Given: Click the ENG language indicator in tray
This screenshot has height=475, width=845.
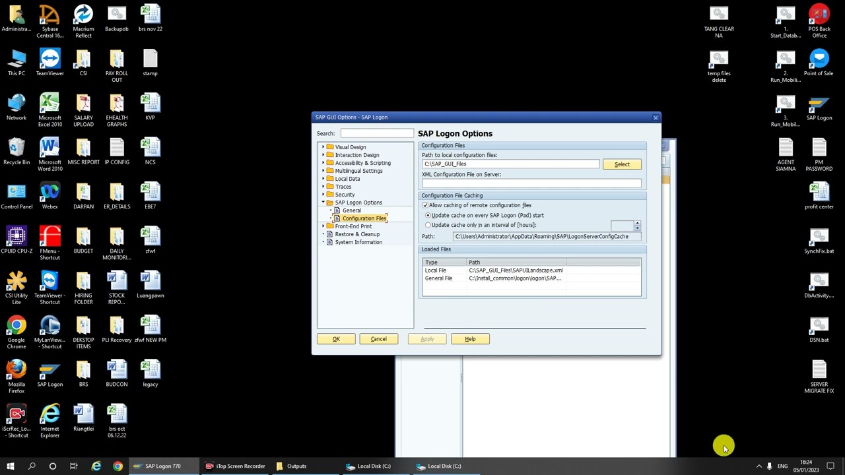Looking at the screenshot, I should coord(782,466).
